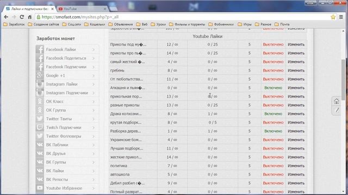Toggle Выключено status for Украинские бом row

(x=273, y=140)
